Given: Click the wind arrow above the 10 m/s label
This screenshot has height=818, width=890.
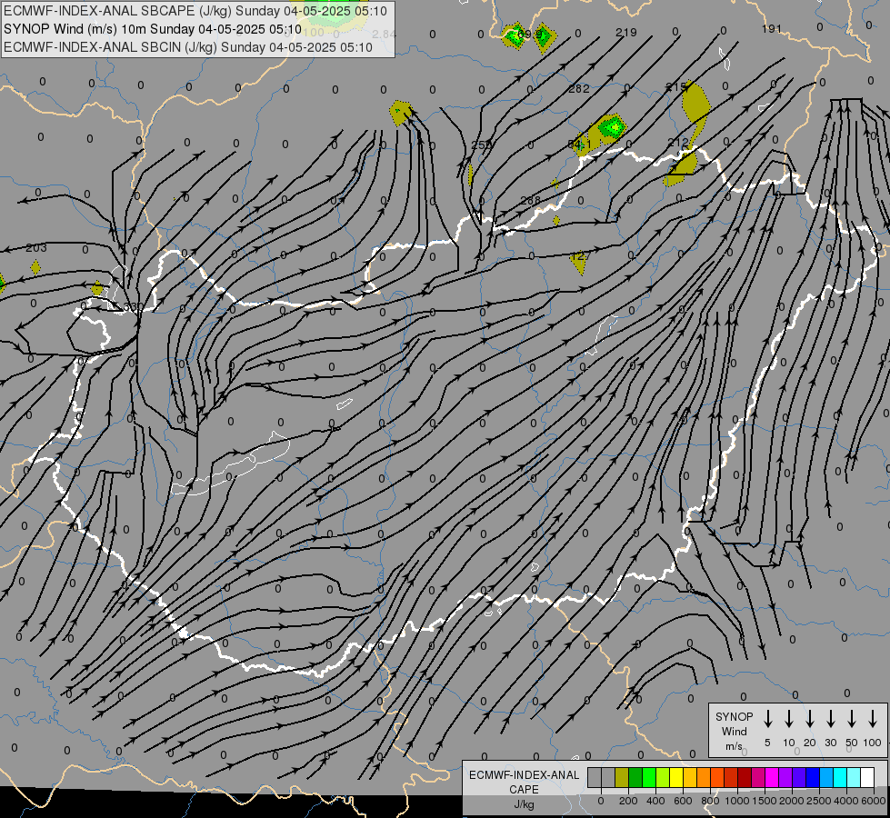Looking at the screenshot, I should coord(789,719).
